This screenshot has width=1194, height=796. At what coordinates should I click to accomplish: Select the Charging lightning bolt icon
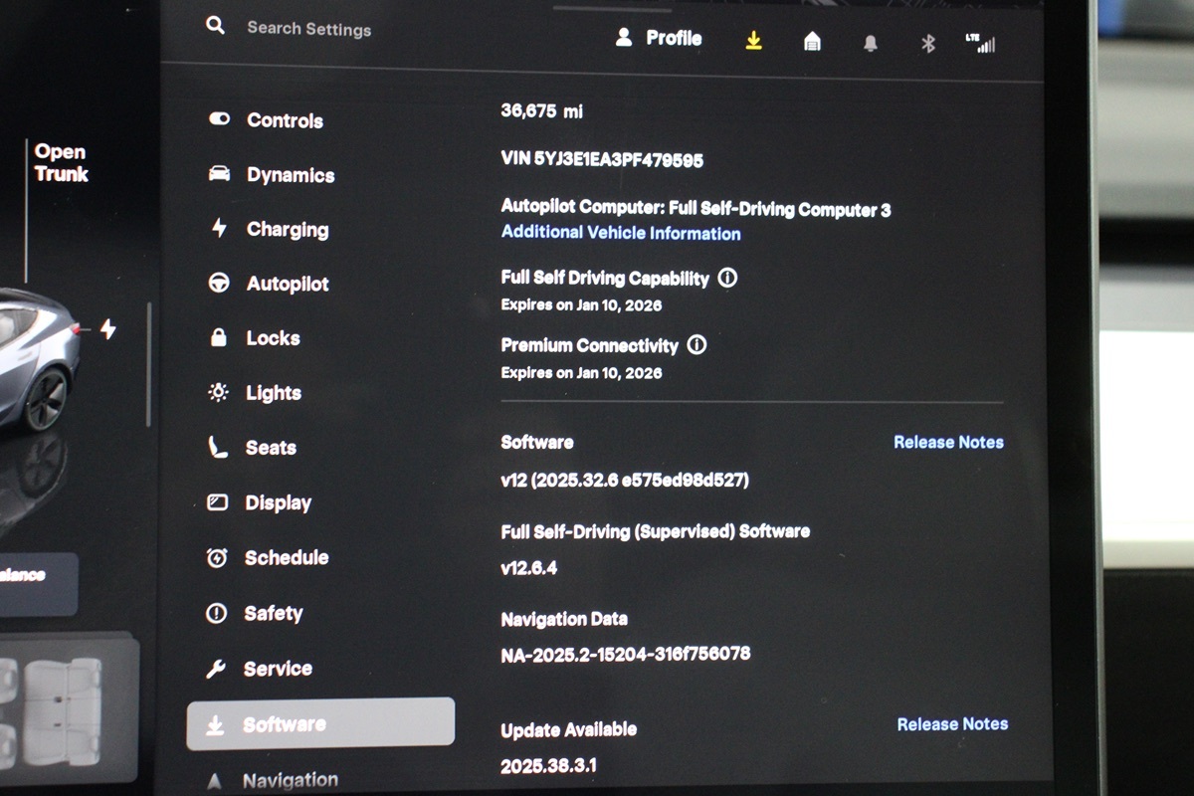coord(218,229)
